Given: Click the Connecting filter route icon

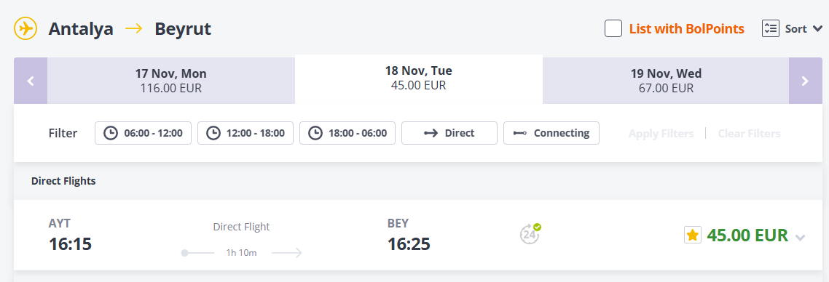Looking at the screenshot, I should click(x=519, y=133).
